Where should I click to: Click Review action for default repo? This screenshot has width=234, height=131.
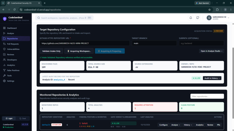(210, 125)
